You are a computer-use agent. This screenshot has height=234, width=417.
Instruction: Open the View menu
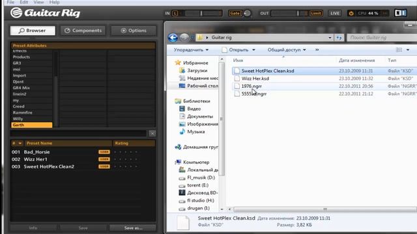pos(38,2)
